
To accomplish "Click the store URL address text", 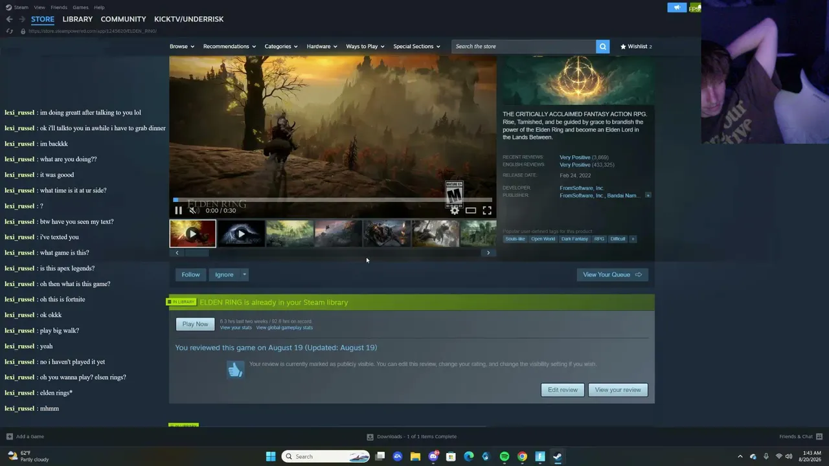I will tap(93, 31).
